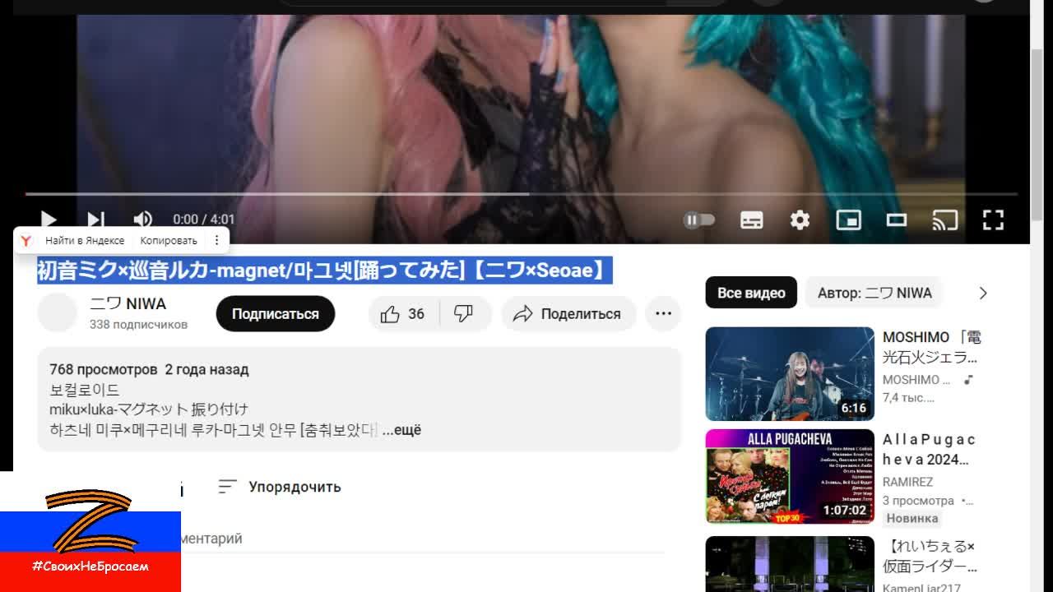Open RAMIREZ channel name

point(907,482)
